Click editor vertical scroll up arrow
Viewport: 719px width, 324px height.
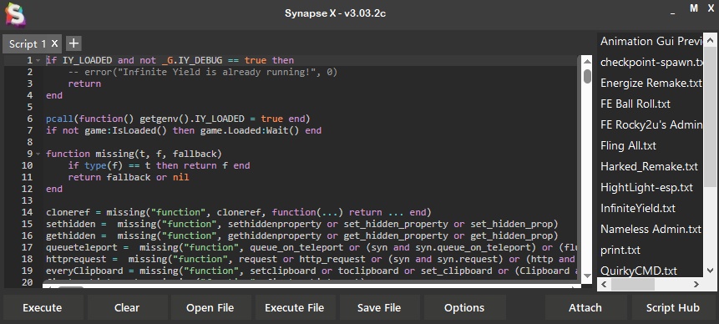(x=587, y=62)
